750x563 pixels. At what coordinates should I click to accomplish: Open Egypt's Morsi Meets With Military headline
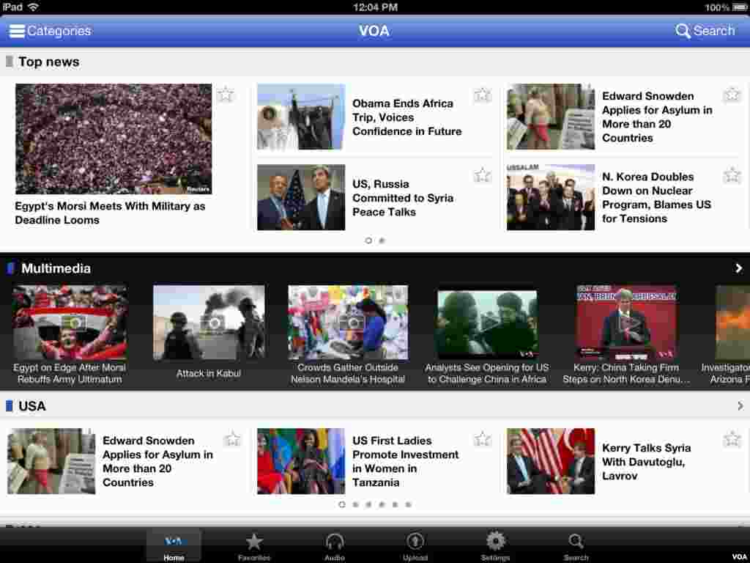pyautogui.click(x=110, y=213)
